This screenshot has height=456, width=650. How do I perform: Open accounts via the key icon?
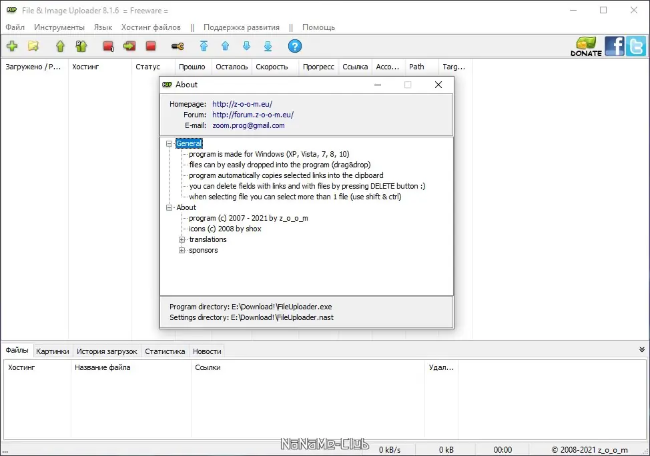178,47
